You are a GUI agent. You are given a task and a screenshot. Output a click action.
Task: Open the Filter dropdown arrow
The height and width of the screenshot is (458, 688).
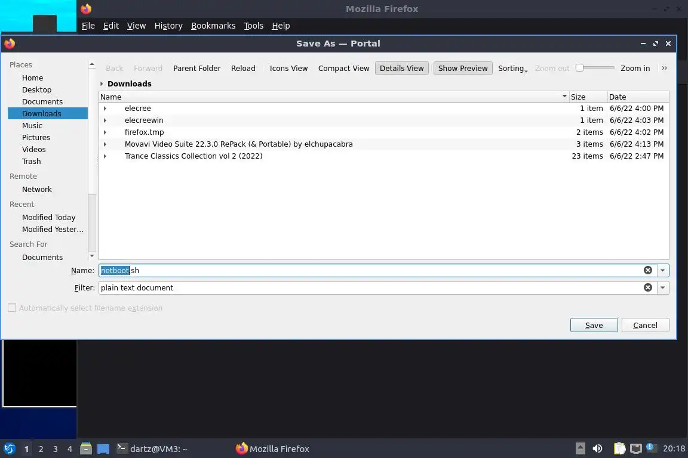point(662,287)
